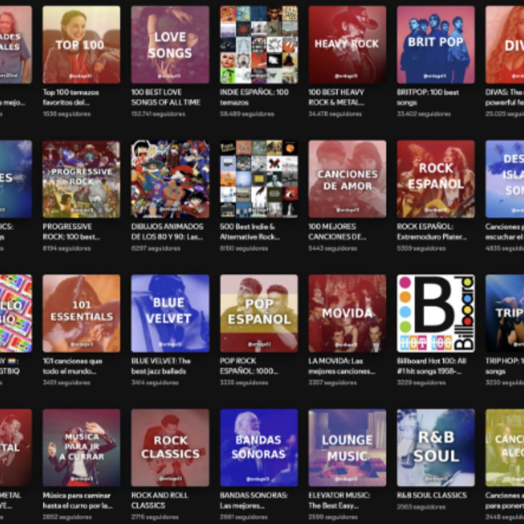Open the Billboard Hot 100 cover
This screenshot has height=524, width=524.
pyautogui.click(x=436, y=313)
